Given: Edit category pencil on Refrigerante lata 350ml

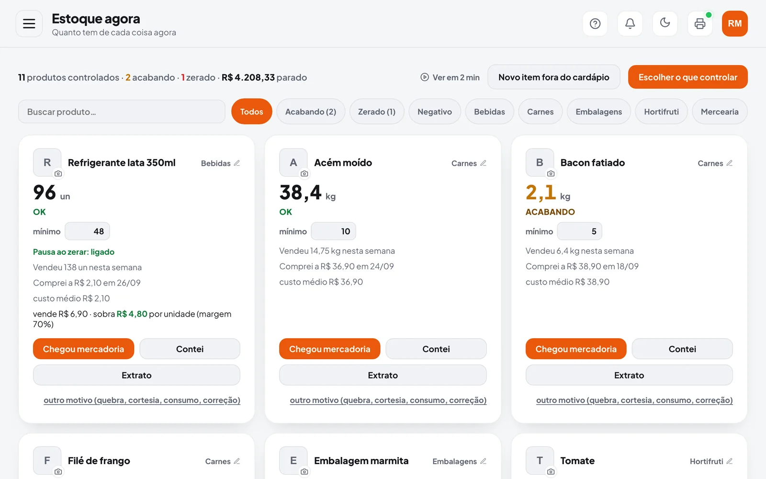Looking at the screenshot, I should [237, 163].
